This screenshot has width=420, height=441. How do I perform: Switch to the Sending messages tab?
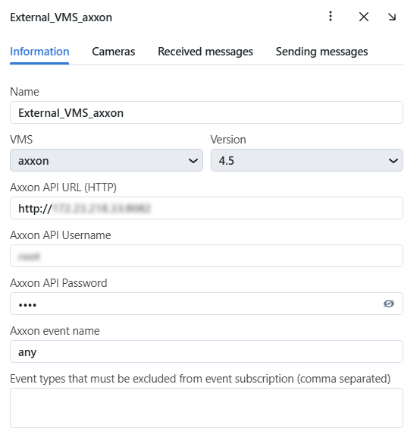tap(321, 52)
